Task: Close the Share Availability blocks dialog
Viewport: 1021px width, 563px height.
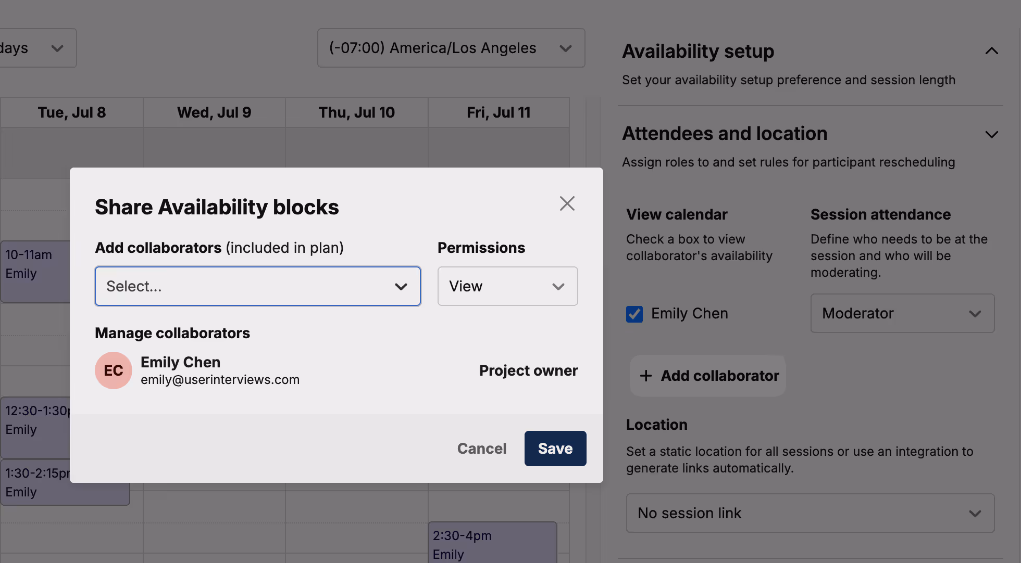Action: click(x=567, y=203)
